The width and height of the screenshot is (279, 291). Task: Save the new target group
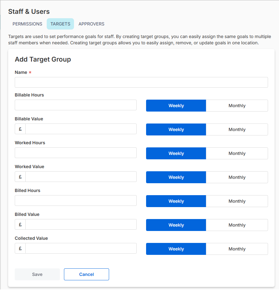[37, 274]
